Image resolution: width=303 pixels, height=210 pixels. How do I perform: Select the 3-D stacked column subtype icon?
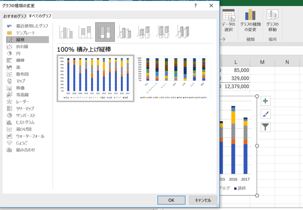pos(144,32)
